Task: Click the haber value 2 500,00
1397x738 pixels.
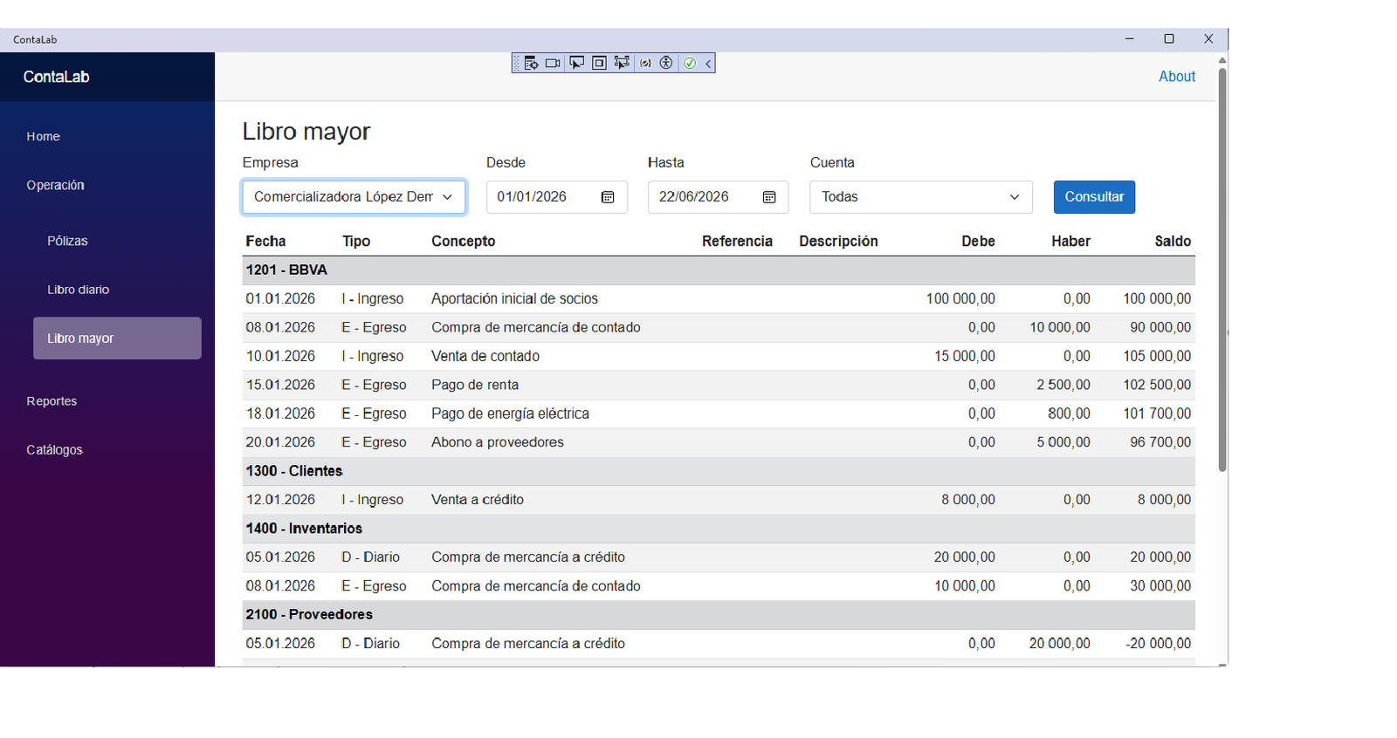Action: tap(1063, 386)
